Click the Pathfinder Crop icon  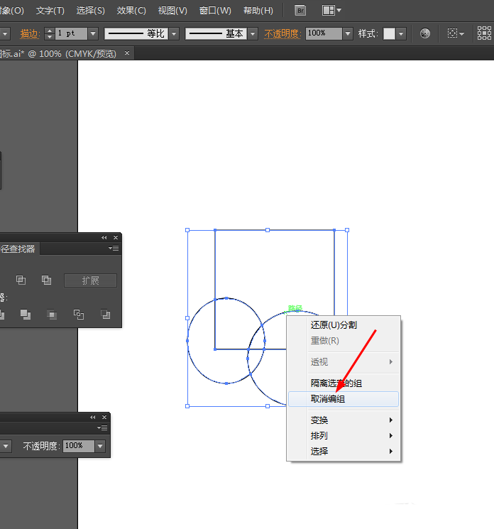coord(52,314)
